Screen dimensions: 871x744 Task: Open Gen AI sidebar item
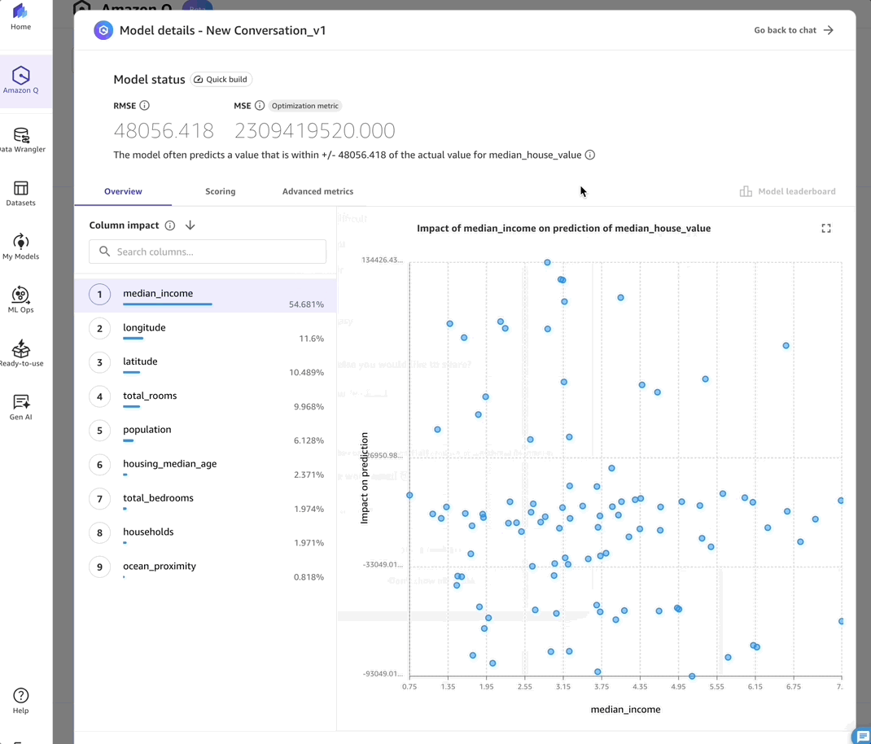20,407
